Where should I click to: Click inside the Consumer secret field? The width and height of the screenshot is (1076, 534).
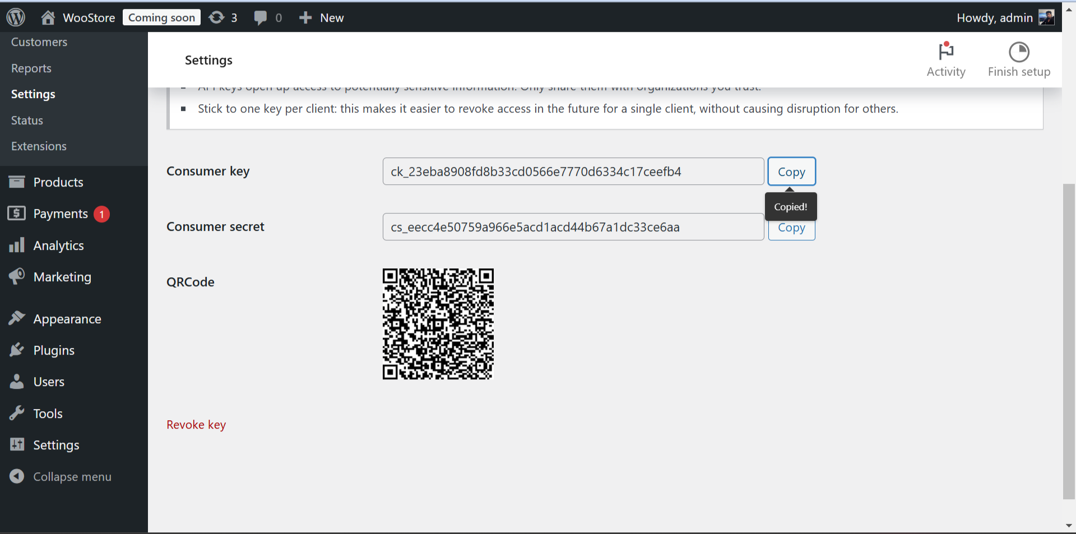[x=573, y=227]
